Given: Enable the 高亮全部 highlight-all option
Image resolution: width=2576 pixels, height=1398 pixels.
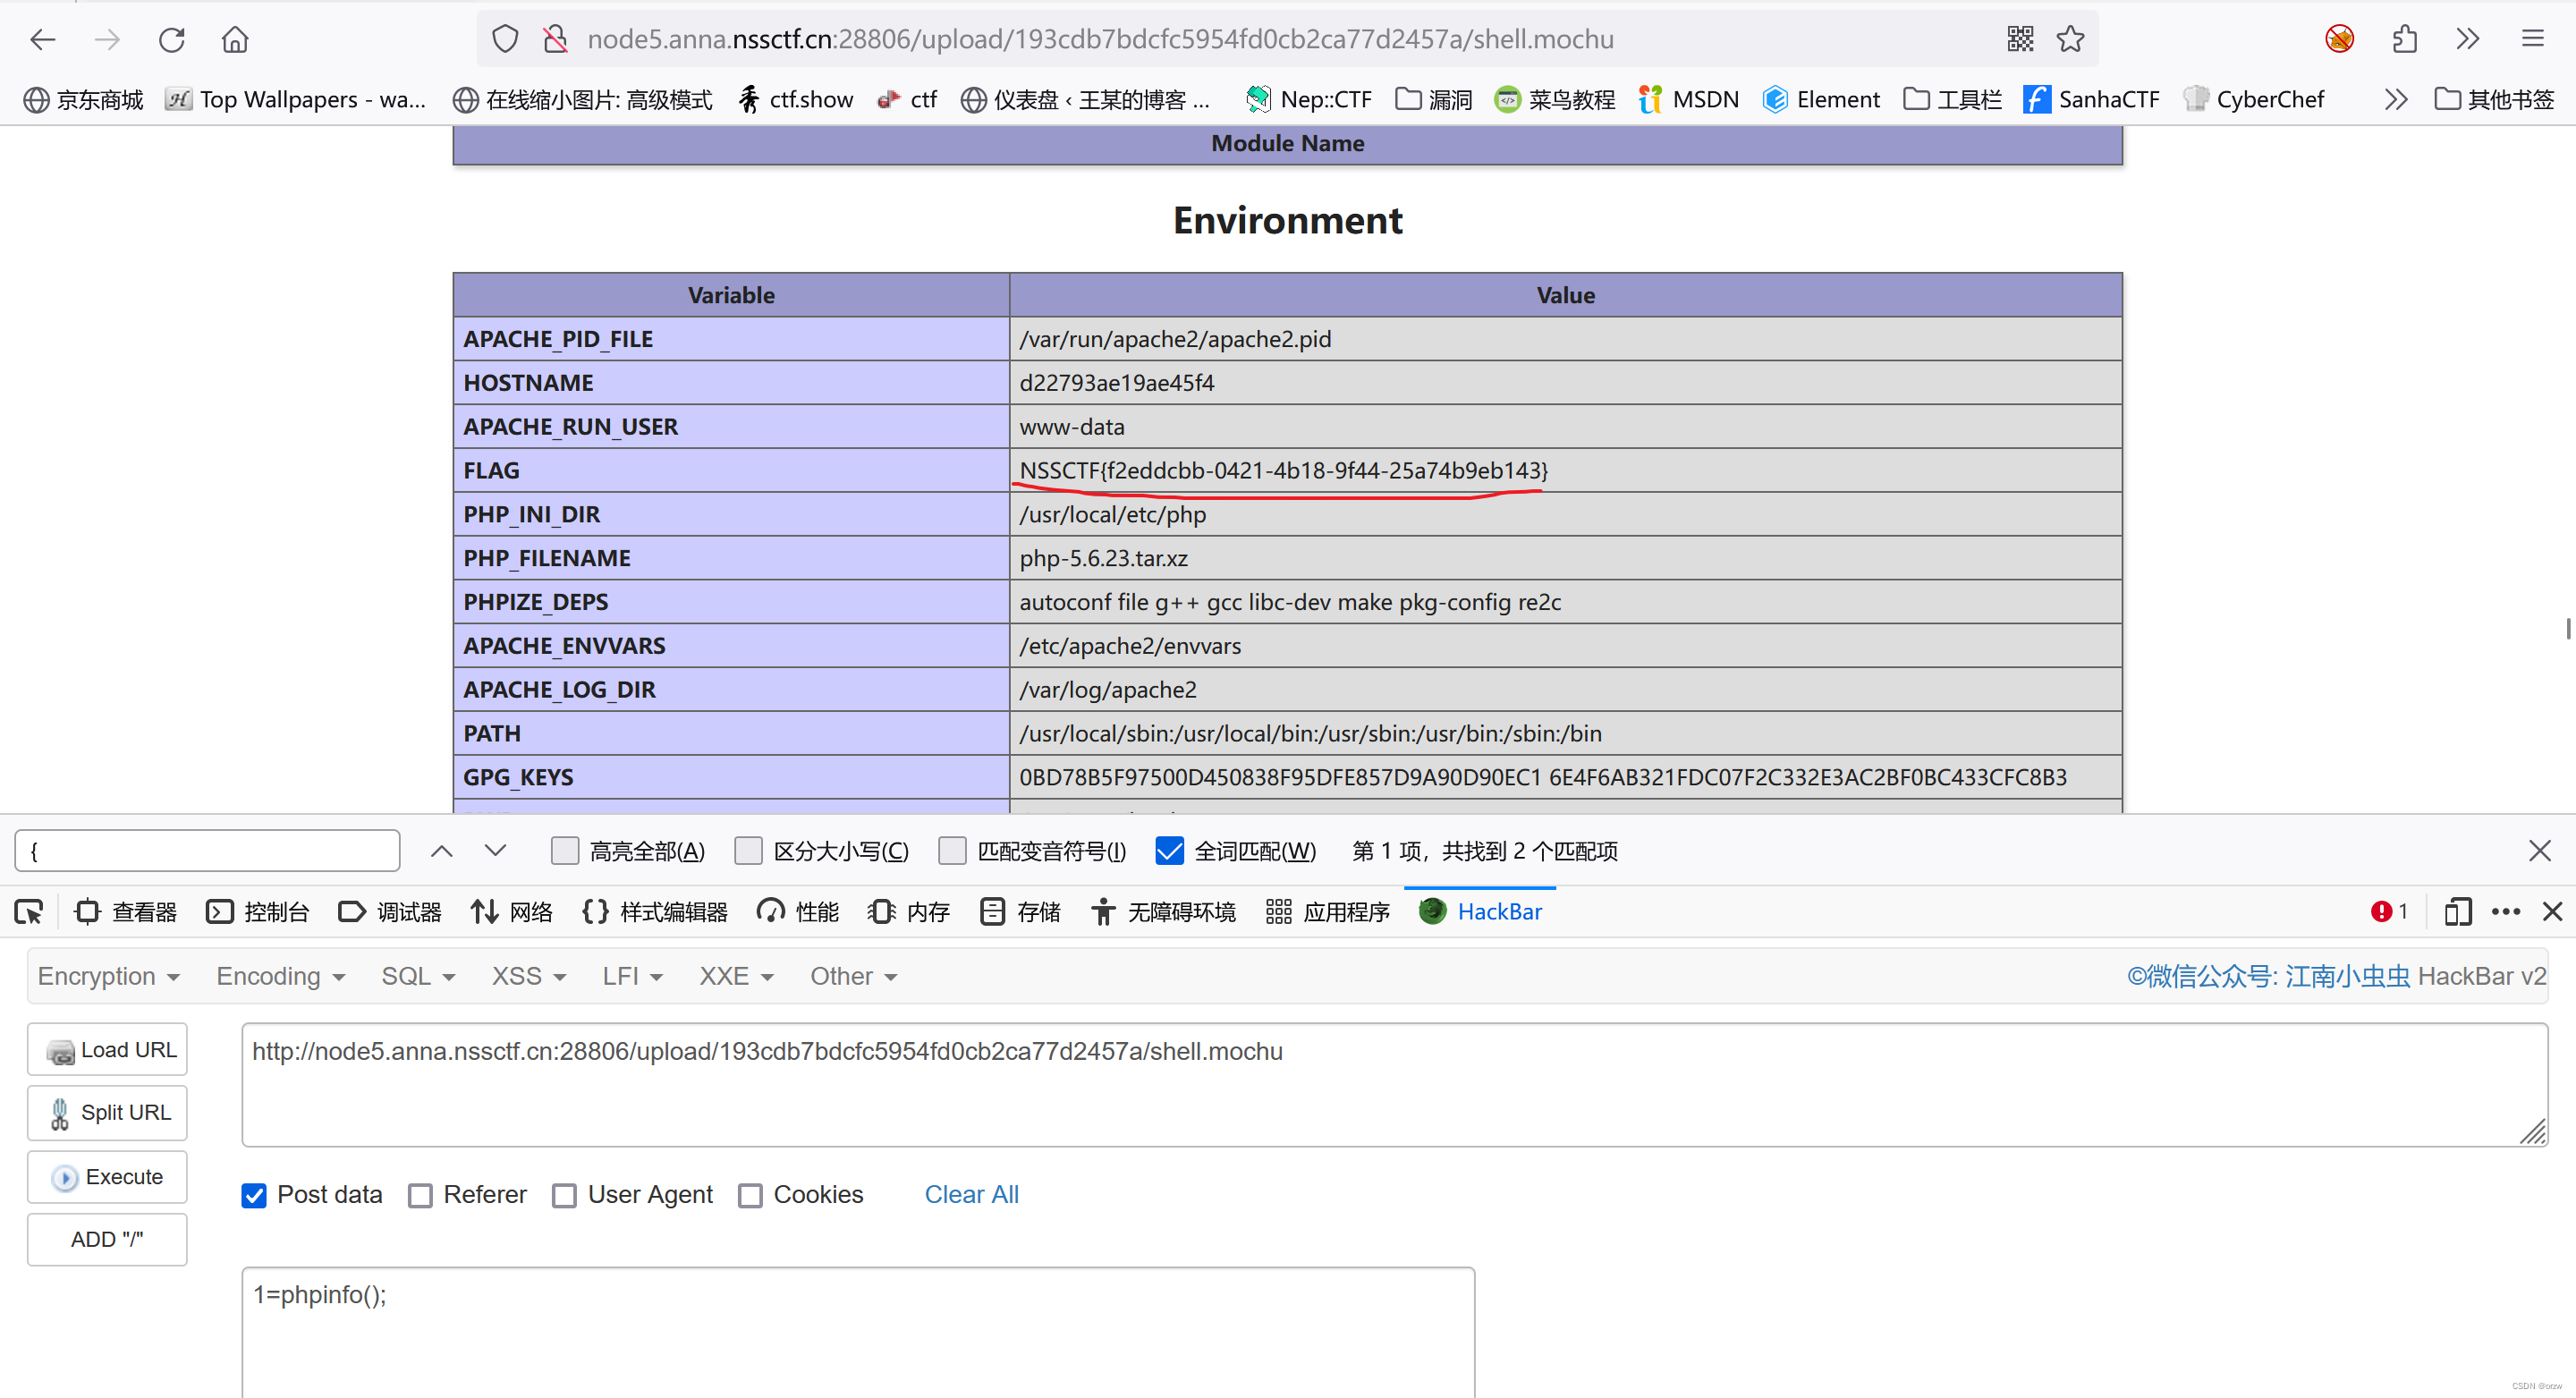Looking at the screenshot, I should pyautogui.click(x=565, y=850).
